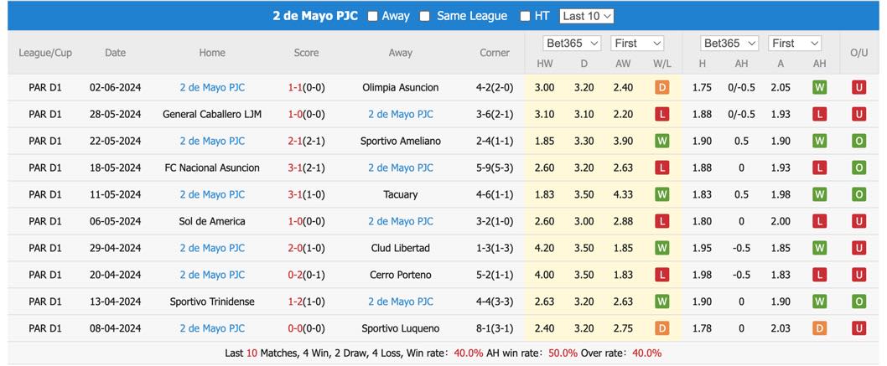Open the 2-1 score for Sportivo Ameliano

(x=295, y=142)
